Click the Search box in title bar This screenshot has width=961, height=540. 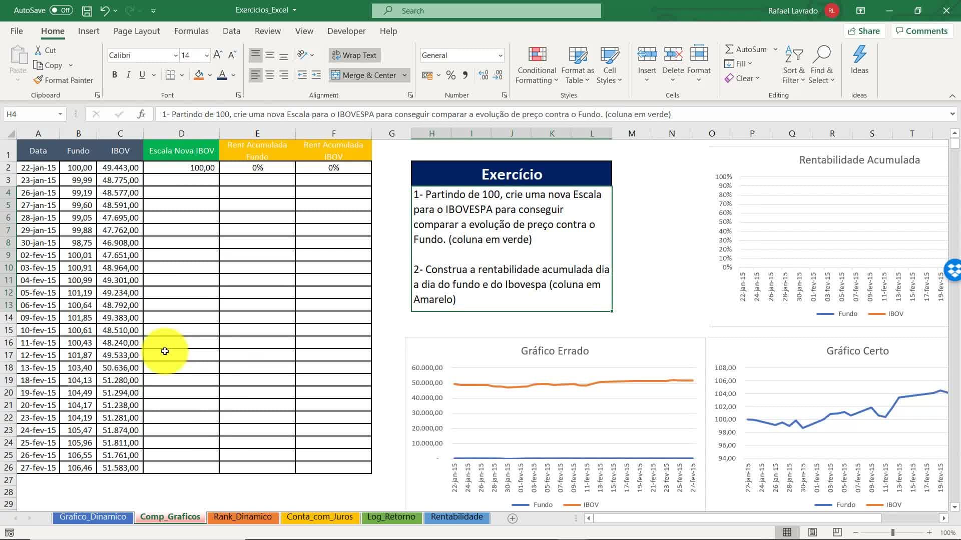coord(486,10)
